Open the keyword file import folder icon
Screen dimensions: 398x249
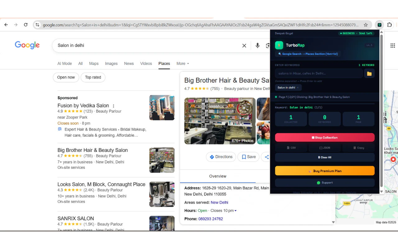point(369,73)
